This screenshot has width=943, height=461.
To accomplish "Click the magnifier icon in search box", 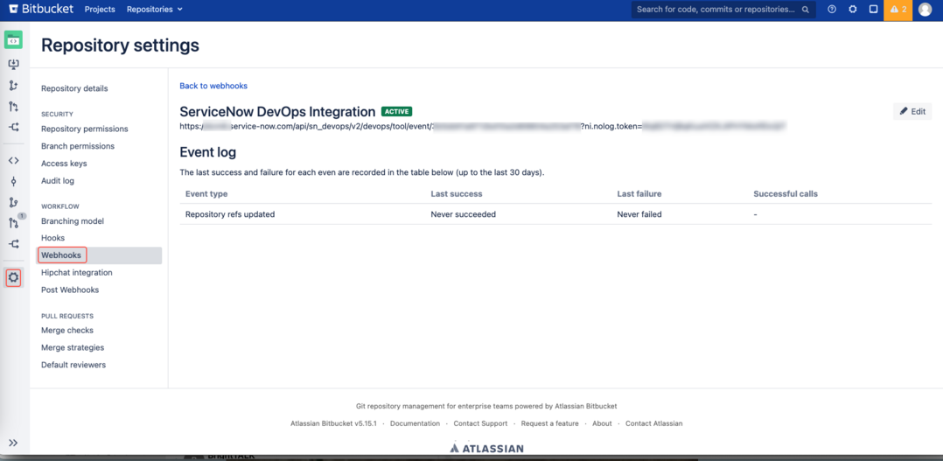I will click(806, 10).
